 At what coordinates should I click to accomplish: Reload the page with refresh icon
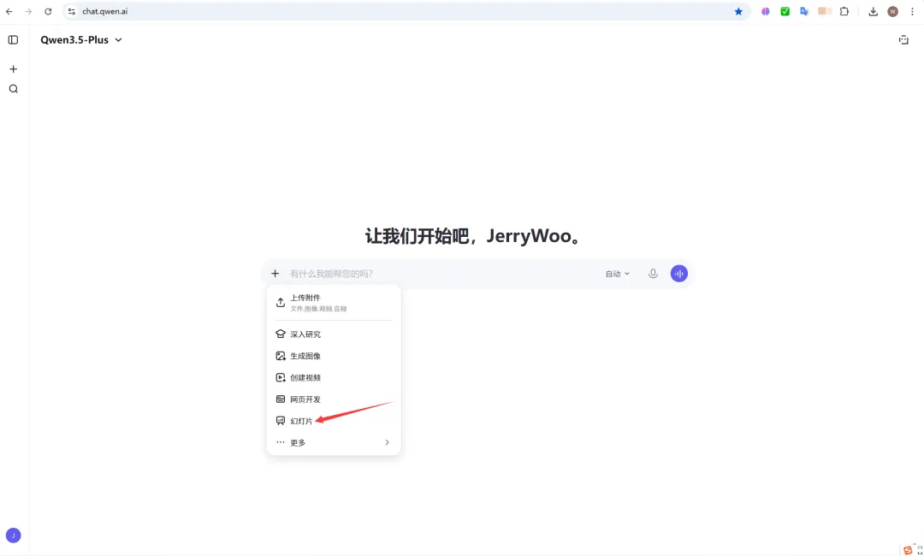[48, 11]
